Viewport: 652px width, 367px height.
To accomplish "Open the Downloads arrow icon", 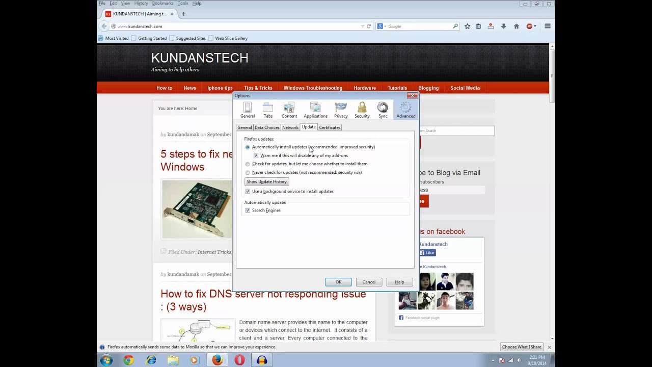I will (x=503, y=26).
